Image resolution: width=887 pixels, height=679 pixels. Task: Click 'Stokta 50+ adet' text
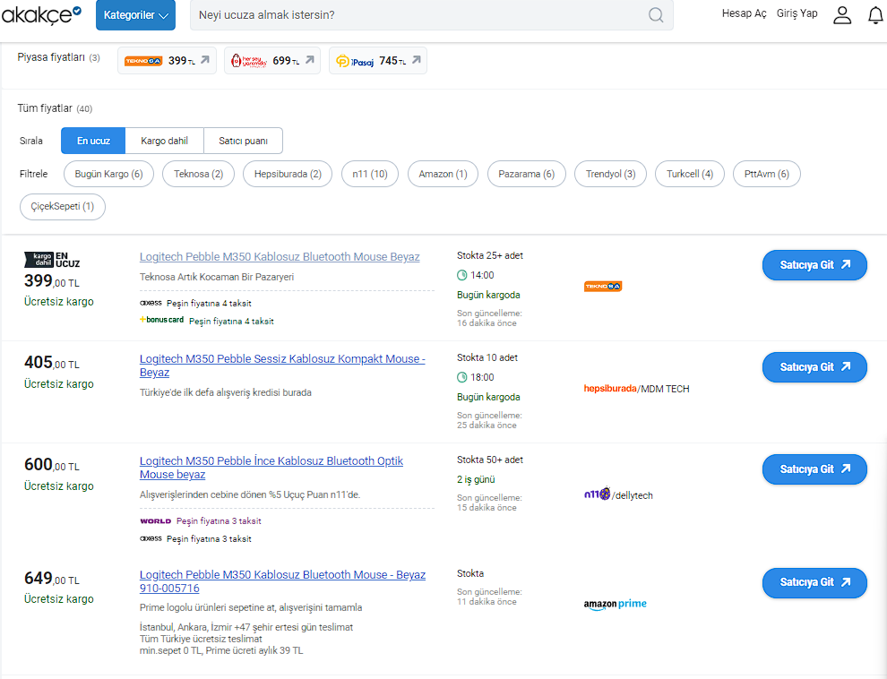pyautogui.click(x=490, y=460)
